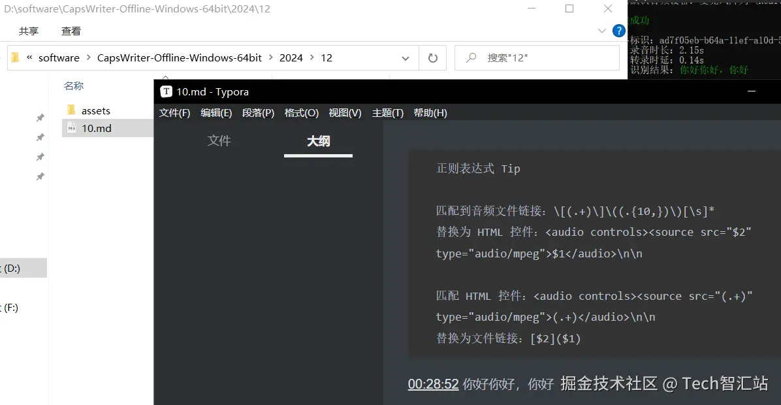Switch to the 查看 ribbon tab
The width and height of the screenshot is (781, 405).
[70, 30]
